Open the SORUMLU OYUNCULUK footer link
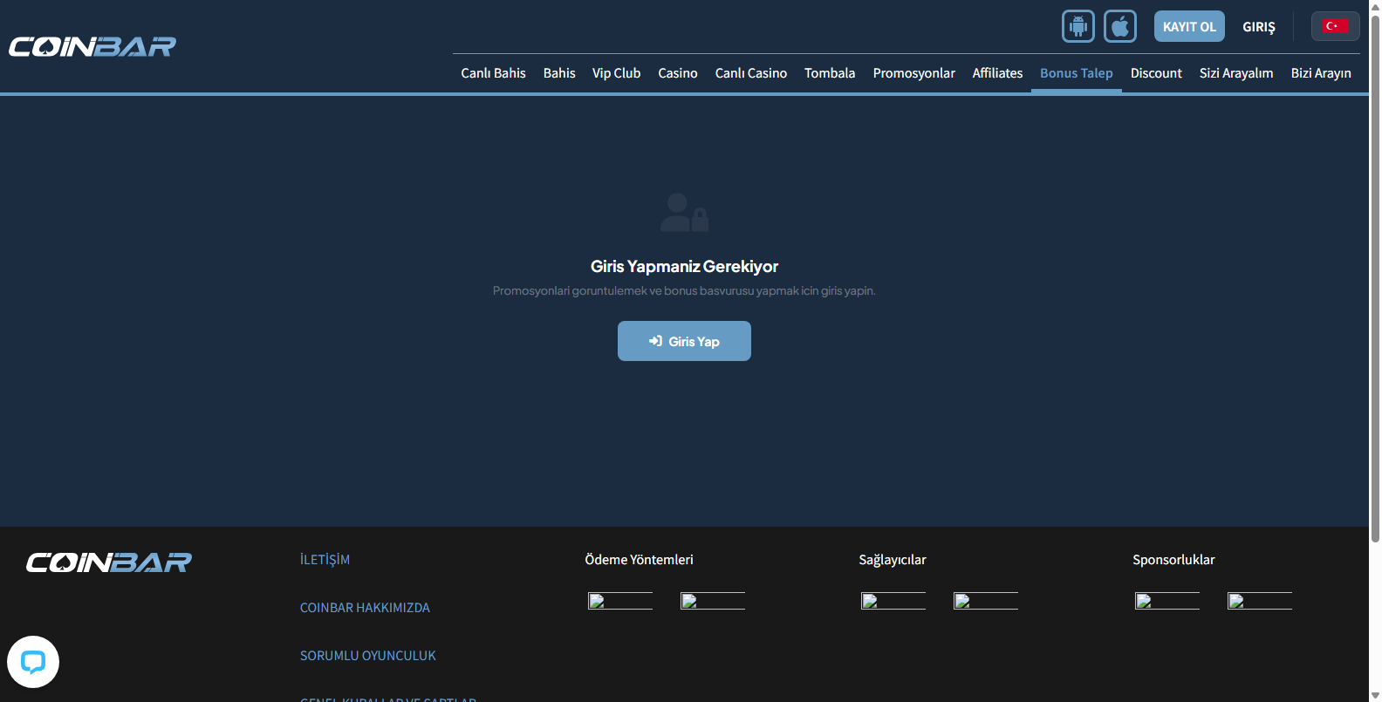The width and height of the screenshot is (1382, 702). click(x=368, y=656)
